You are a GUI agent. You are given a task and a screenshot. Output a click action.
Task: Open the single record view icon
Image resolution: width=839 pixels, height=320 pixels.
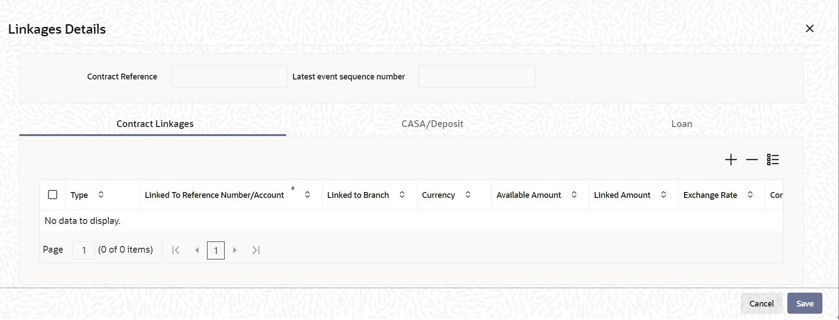coord(773,160)
